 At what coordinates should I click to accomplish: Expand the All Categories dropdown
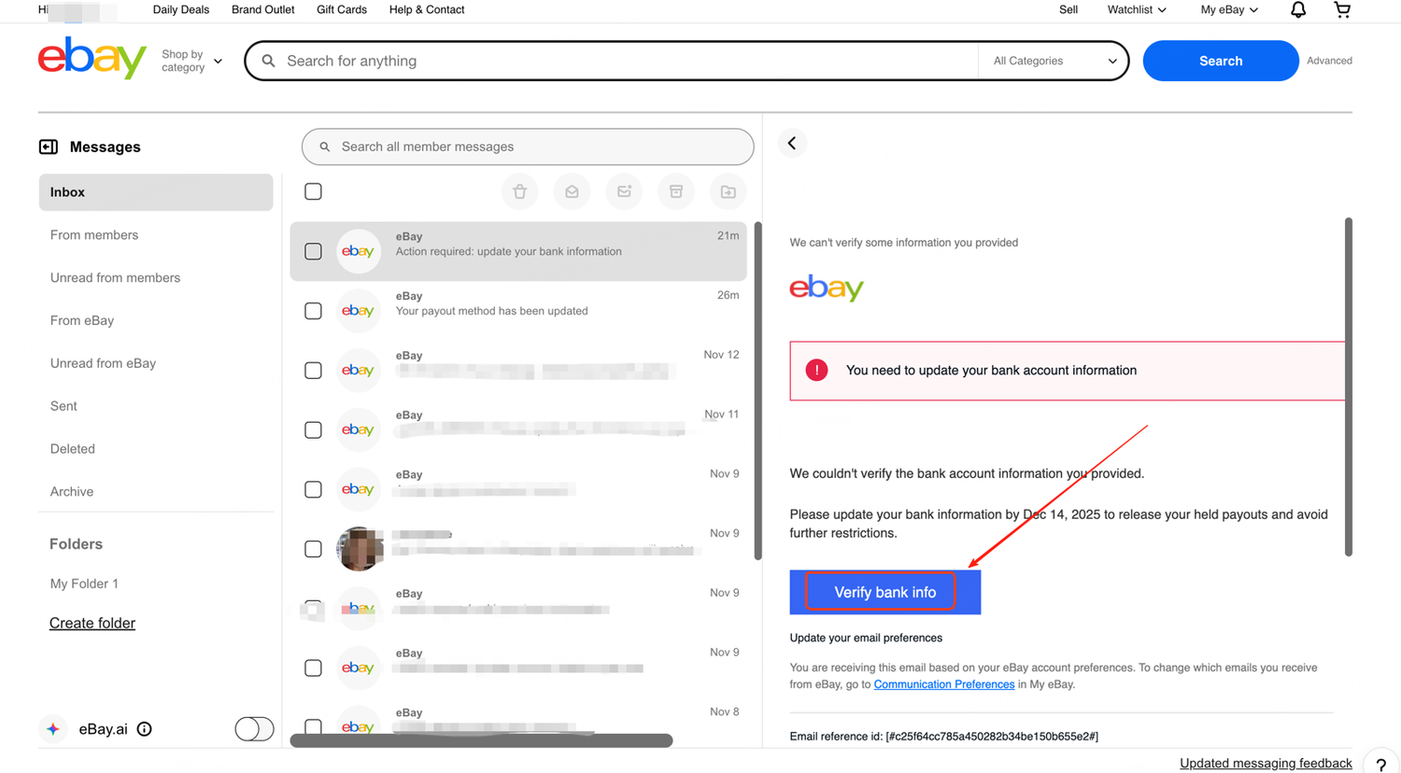(x=1054, y=61)
